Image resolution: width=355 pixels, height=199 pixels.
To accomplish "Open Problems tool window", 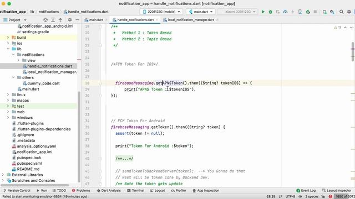I will click(x=81, y=190).
